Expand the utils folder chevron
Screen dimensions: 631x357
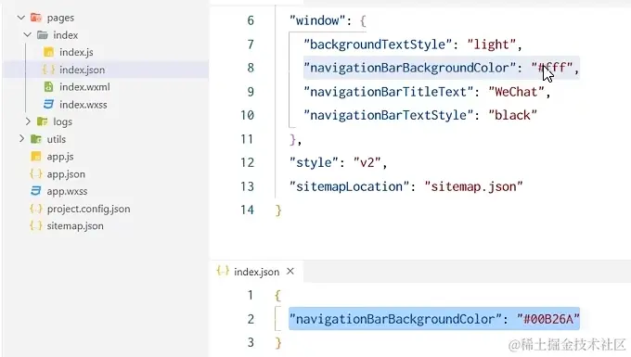[21, 139]
